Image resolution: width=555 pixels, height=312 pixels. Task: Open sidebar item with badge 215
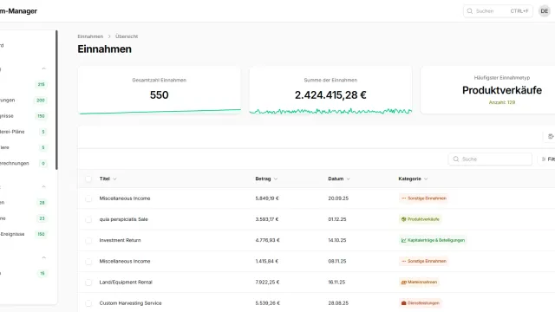click(x=24, y=85)
